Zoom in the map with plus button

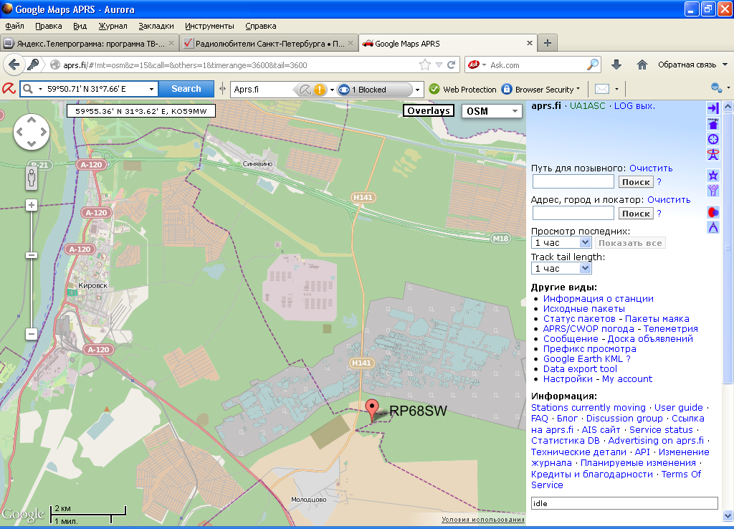32,205
